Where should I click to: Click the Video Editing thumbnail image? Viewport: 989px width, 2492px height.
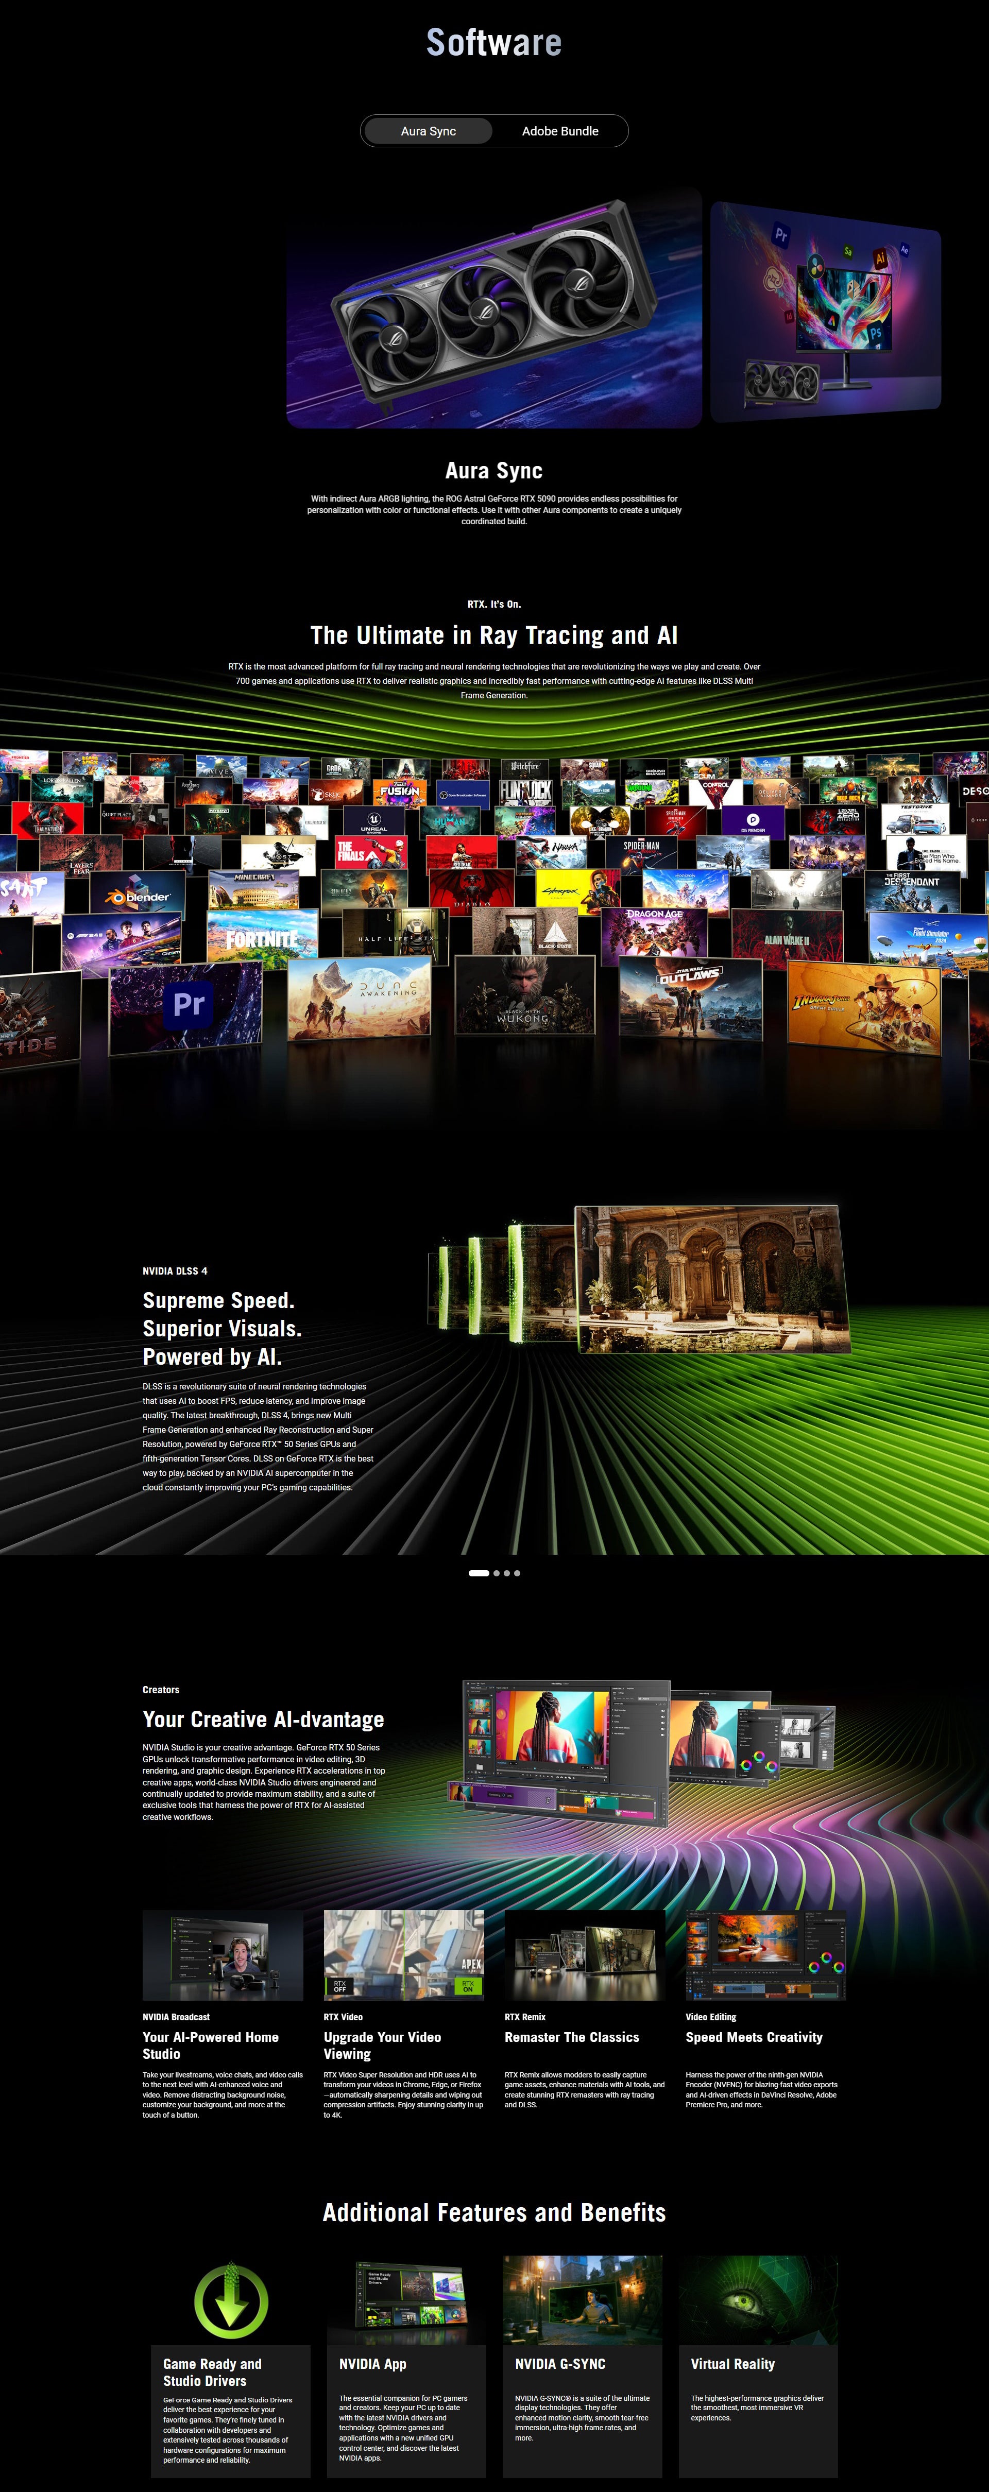765,1955
